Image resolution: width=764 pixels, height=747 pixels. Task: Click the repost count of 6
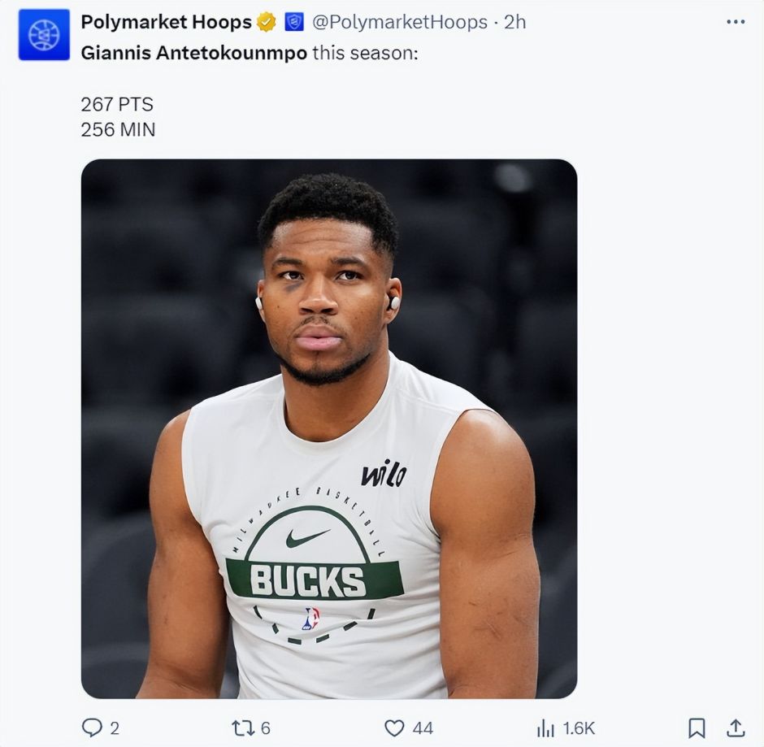click(266, 728)
